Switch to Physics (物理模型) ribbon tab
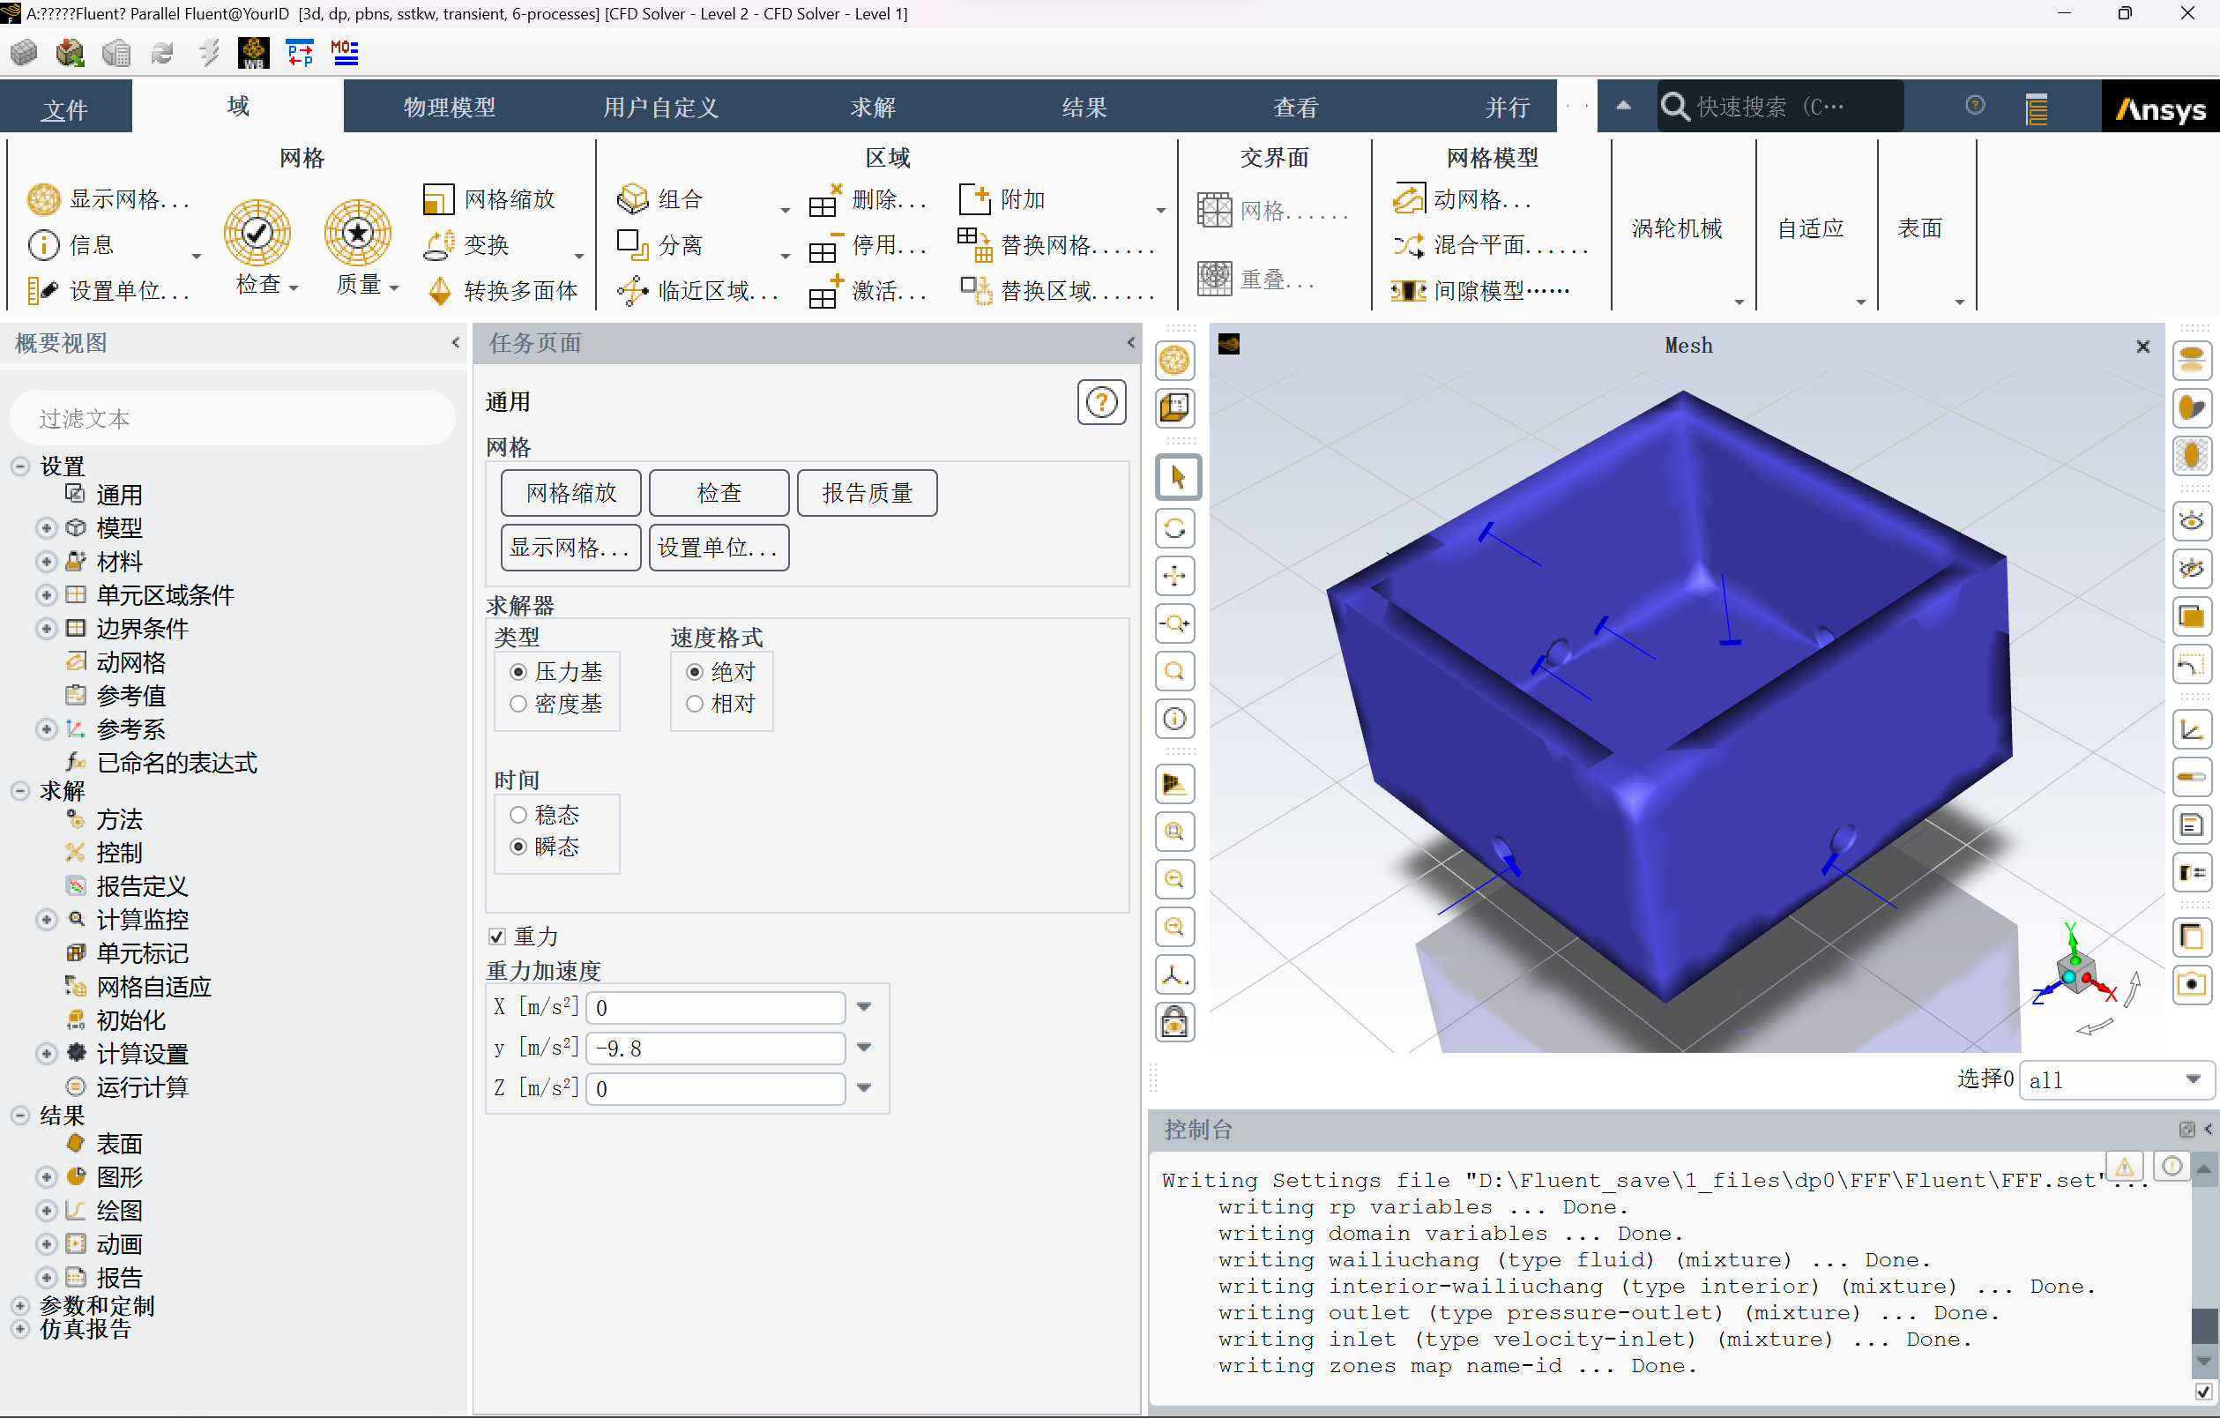The height and width of the screenshot is (1418, 2220). [x=450, y=107]
